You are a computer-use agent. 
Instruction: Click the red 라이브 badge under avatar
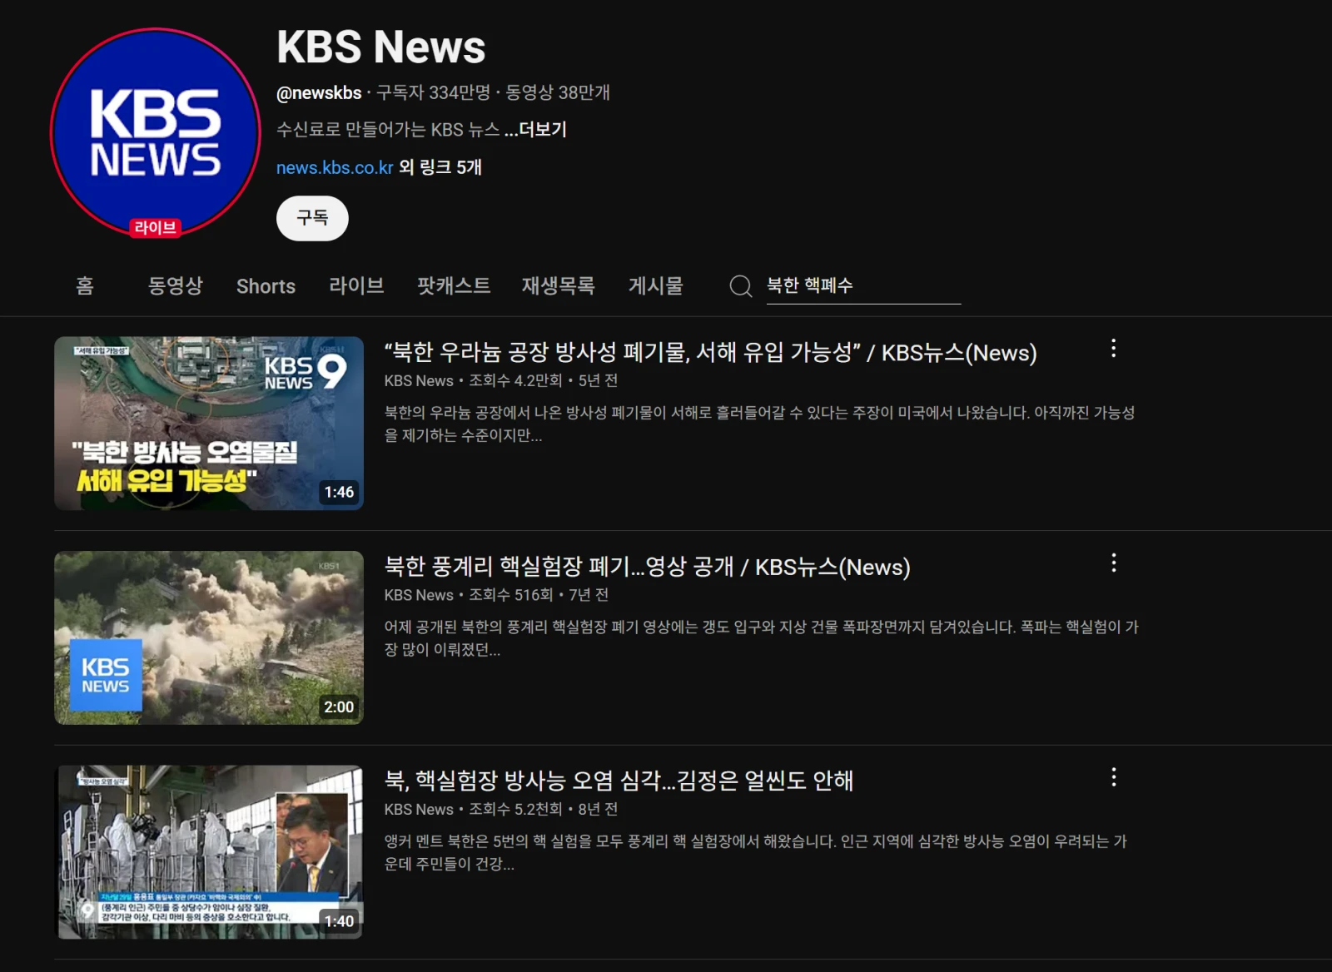pos(156,227)
